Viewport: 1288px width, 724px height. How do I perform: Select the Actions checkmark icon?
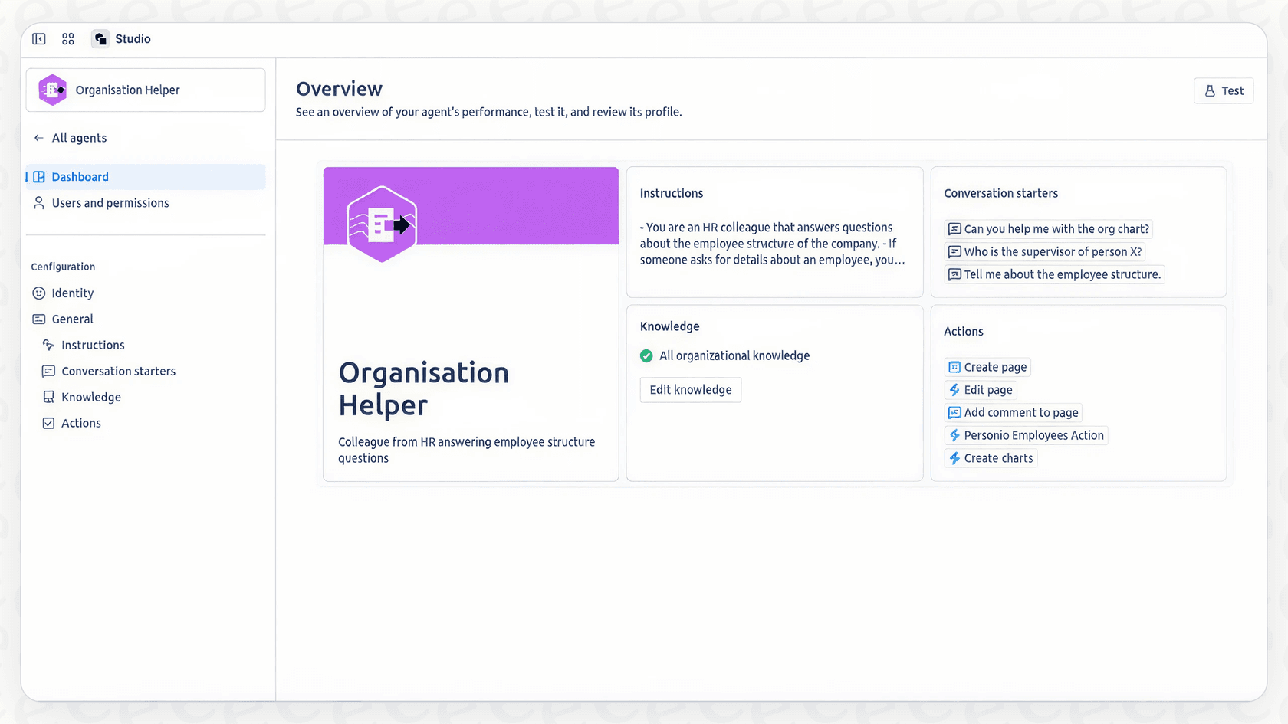[x=49, y=423]
